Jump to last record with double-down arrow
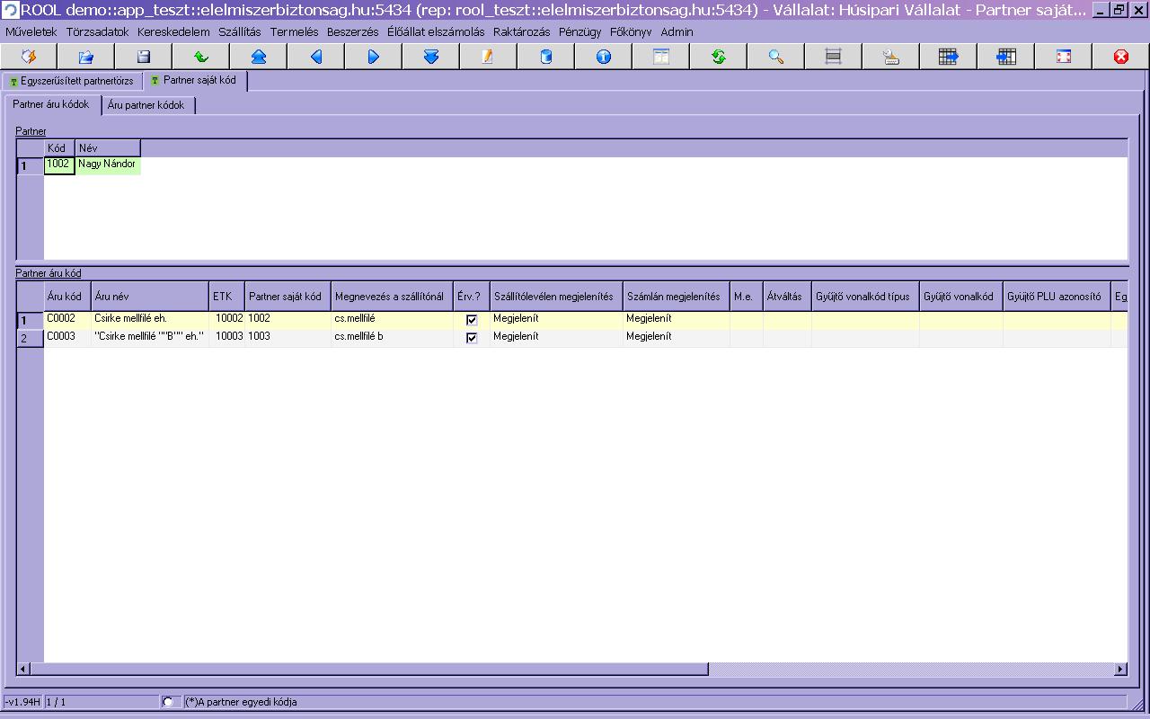The height and width of the screenshot is (719, 1150). (431, 57)
